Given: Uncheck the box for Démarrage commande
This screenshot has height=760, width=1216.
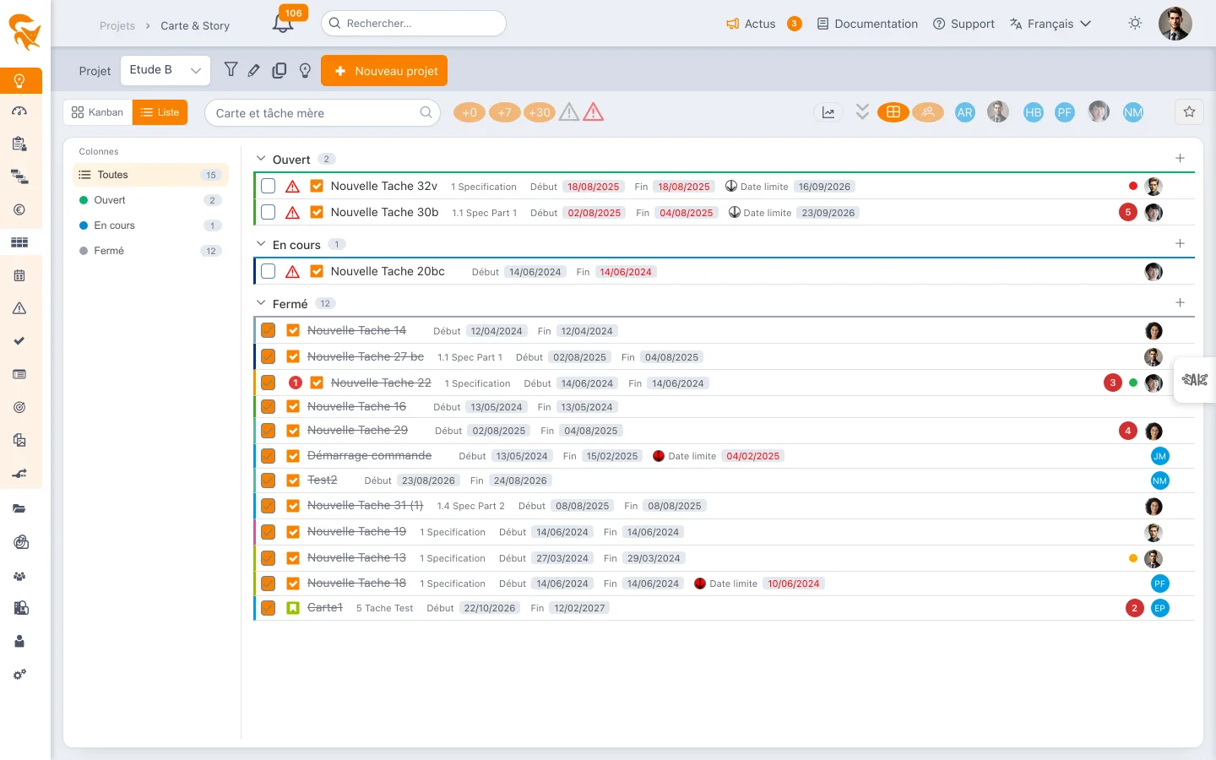Looking at the screenshot, I should pos(269,455).
